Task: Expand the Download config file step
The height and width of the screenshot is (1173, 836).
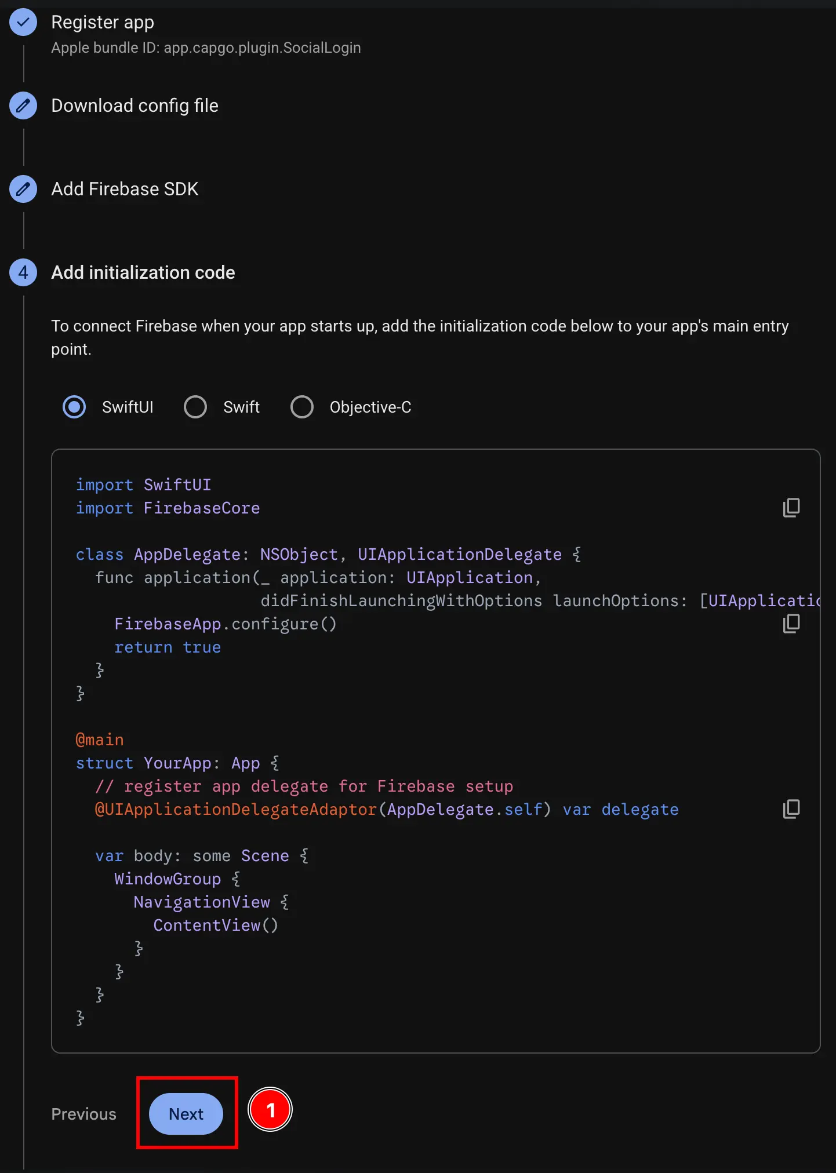Action: (x=135, y=105)
